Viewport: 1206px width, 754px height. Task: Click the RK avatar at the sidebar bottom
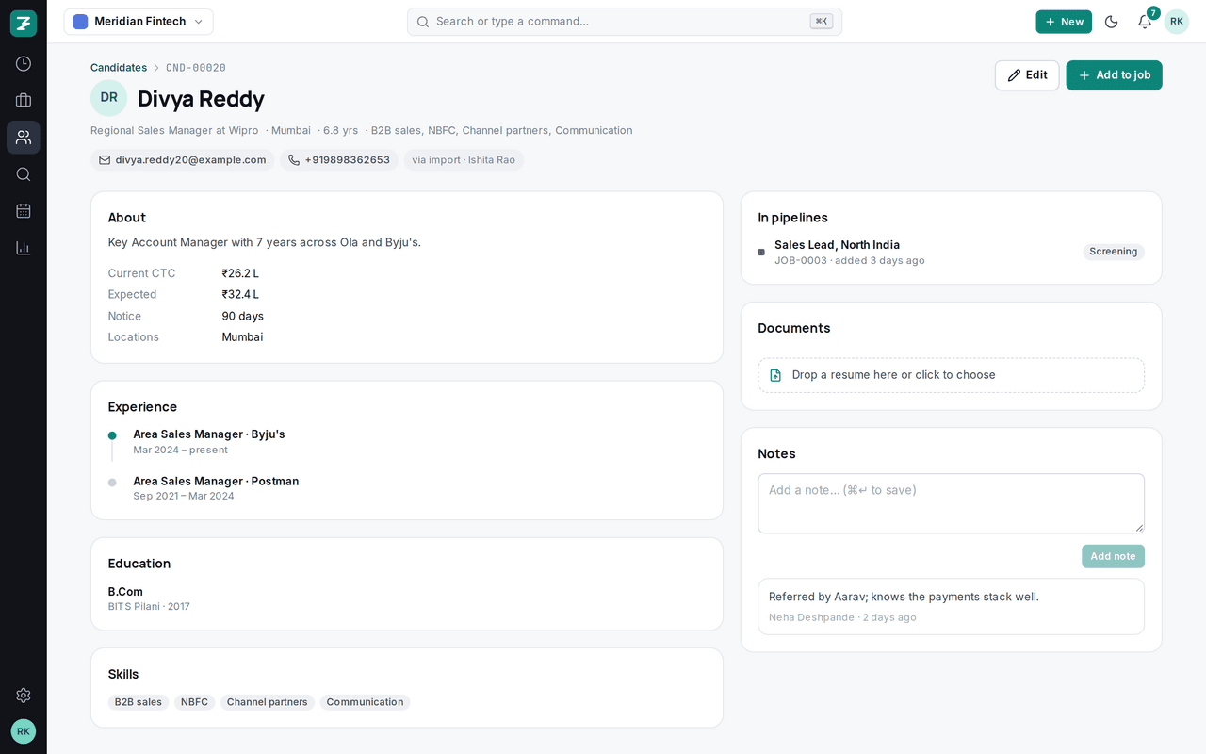point(24,731)
